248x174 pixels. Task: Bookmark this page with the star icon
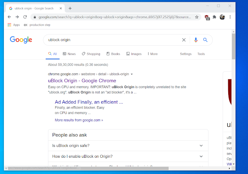pyautogui.click(x=196, y=17)
